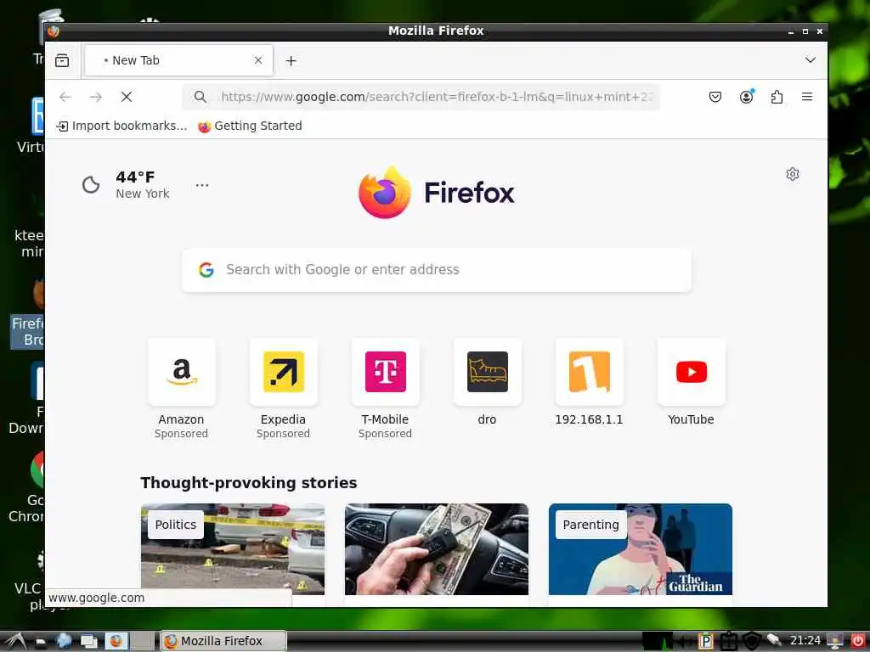Go forward with the forward arrow
This screenshot has height=652, width=870.
click(x=96, y=97)
